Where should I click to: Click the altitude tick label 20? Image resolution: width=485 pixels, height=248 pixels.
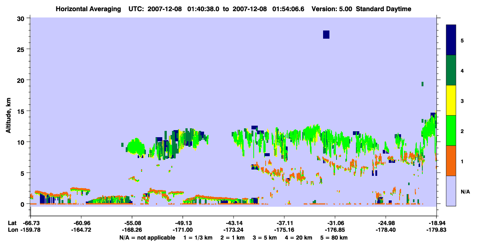tap(22, 80)
